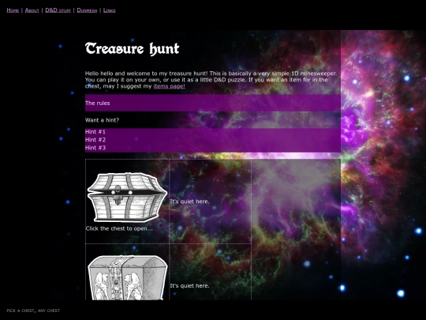Expand 'The rules' section
The image size is (426, 320).
pyautogui.click(x=213, y=104)
